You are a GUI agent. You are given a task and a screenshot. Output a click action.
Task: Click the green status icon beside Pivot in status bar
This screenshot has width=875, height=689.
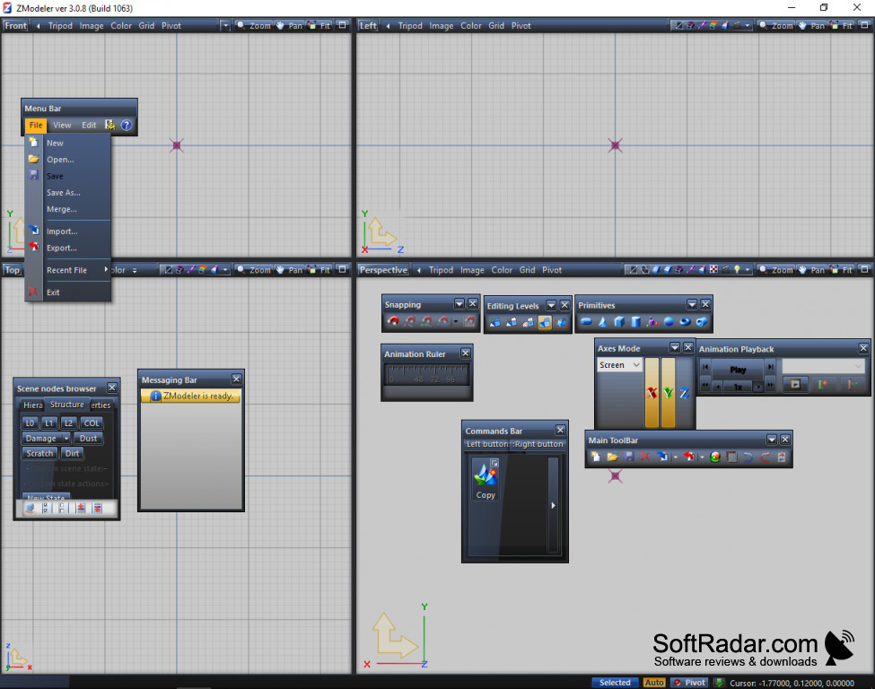click(720, 683)
